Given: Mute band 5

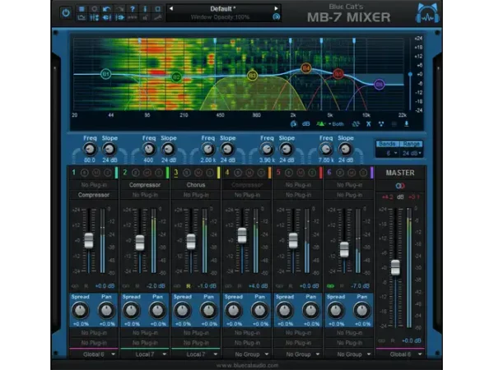Looking at the screenshot, I should tap(301, 173).
